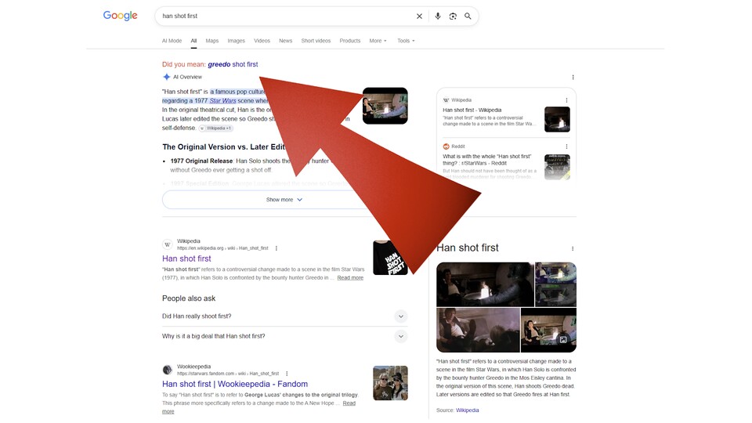Screen dimensions: 752x423
Task: Click the Wikipedia Source link in the panel
Action: (x=467, y=410)
